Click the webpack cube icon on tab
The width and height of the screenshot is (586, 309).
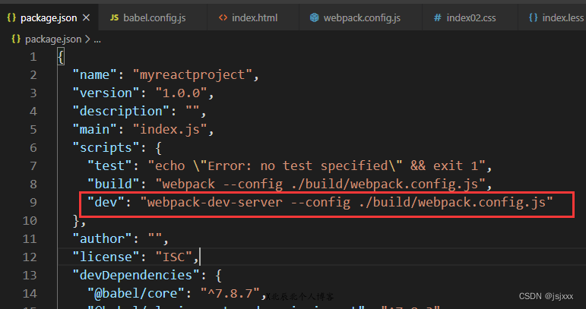(x=315, y=17)
